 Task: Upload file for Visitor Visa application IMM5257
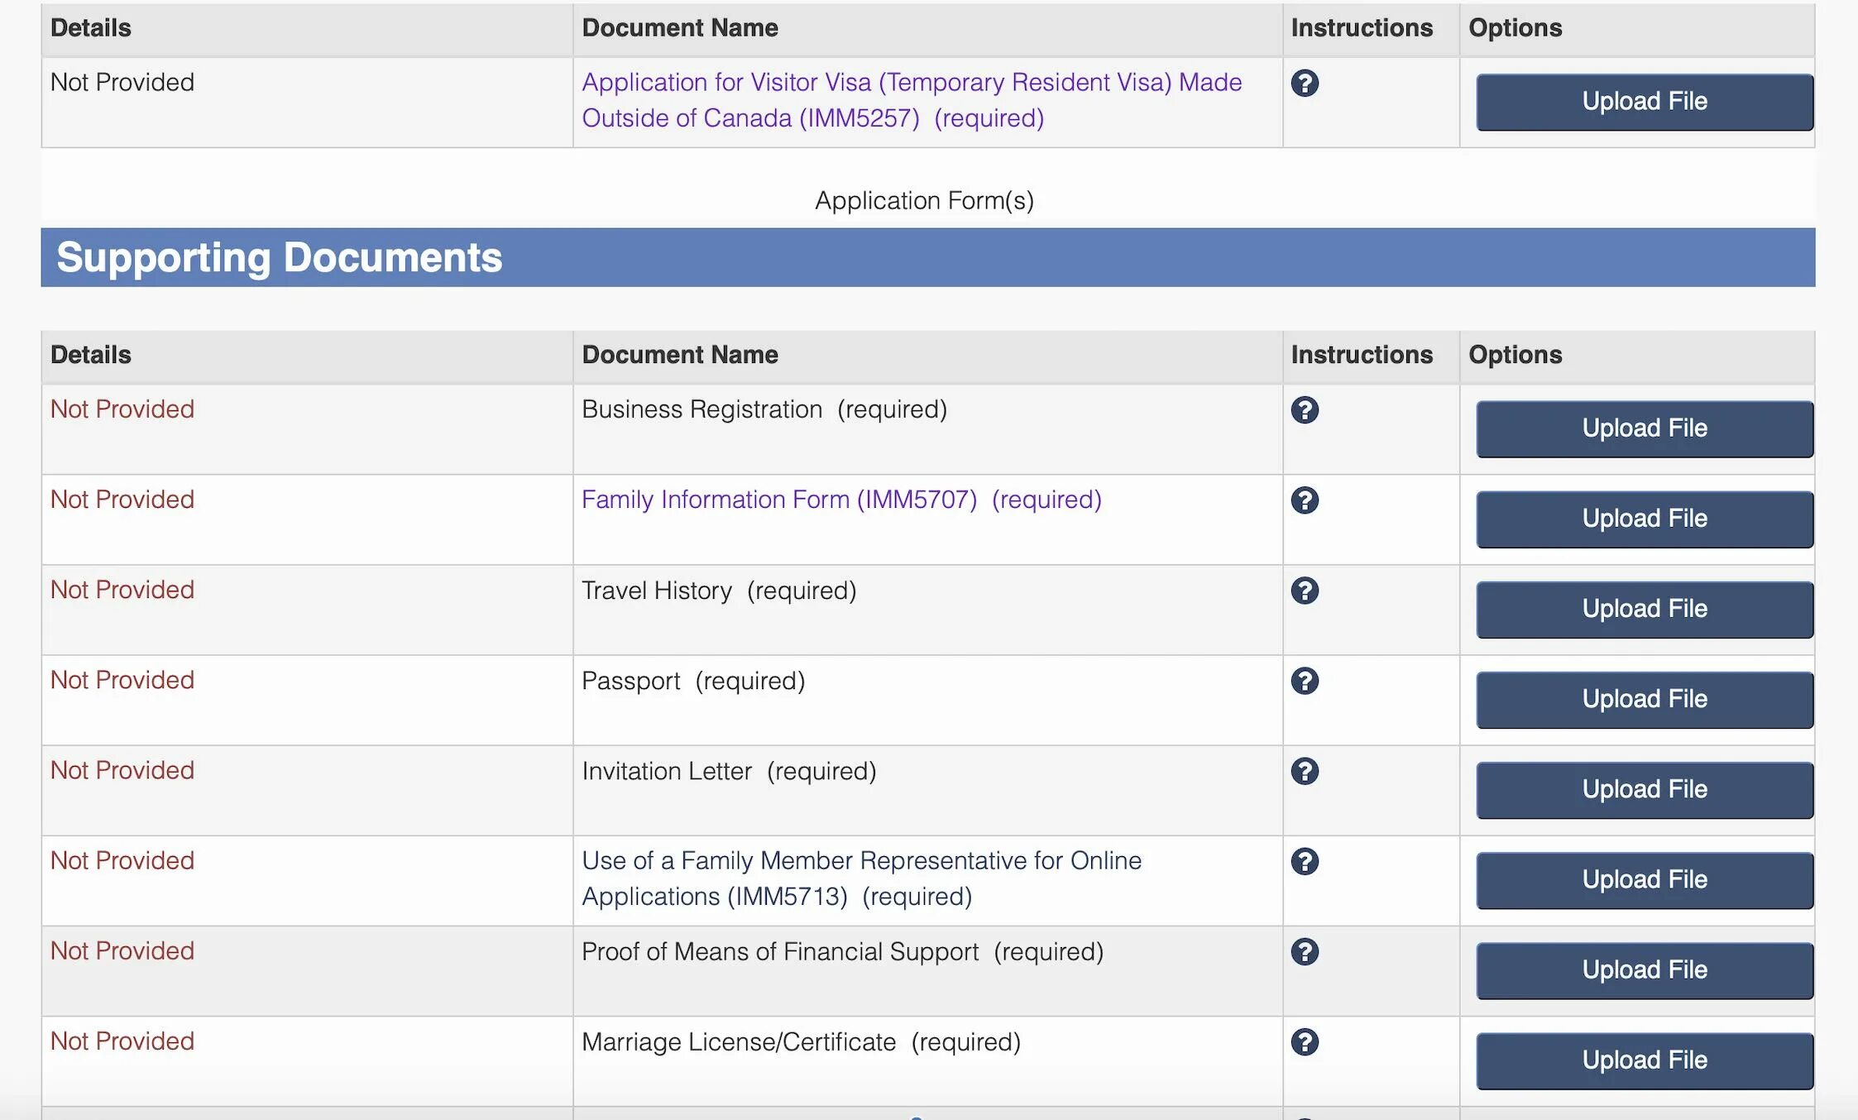click(x=1644, y=102)
